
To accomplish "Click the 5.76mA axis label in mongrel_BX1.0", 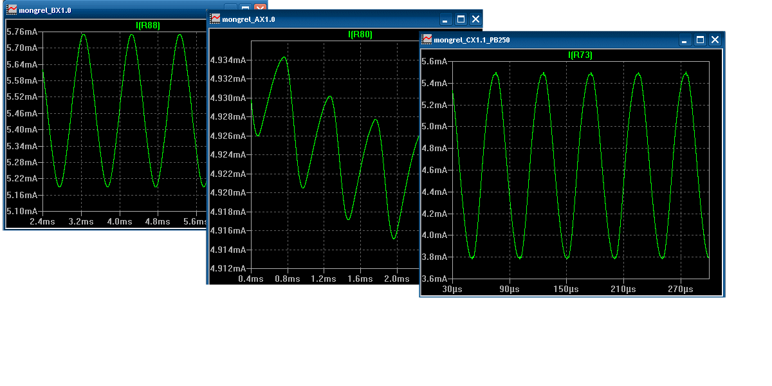I will pyautogui.click(x=21, y=32).
